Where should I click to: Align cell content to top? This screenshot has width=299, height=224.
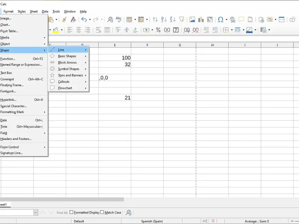tap(118, 30)
